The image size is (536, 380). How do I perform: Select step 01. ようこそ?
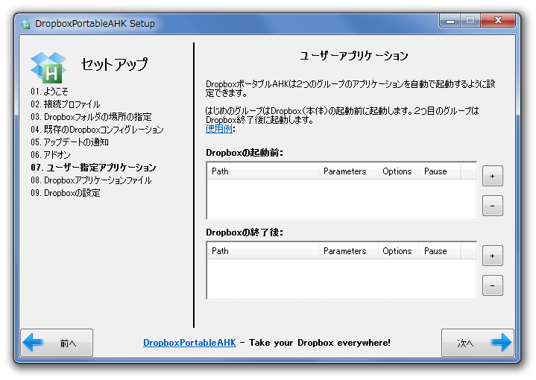click(49, 91)
